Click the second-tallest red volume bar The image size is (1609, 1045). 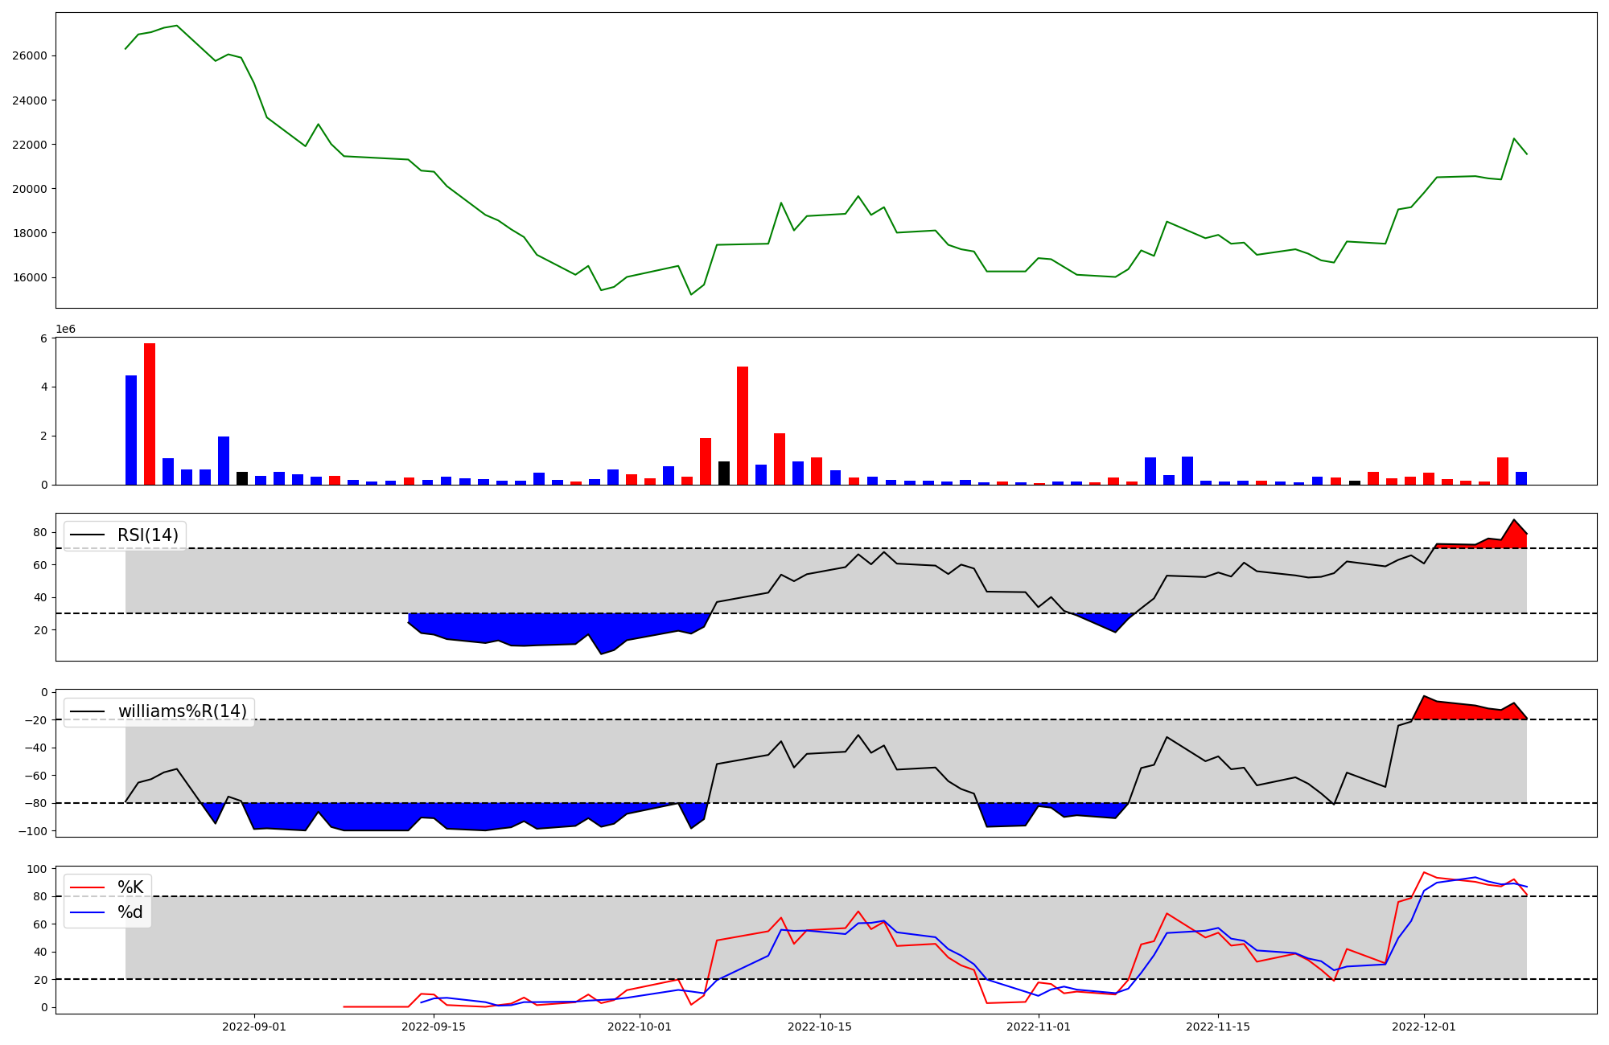743,426
